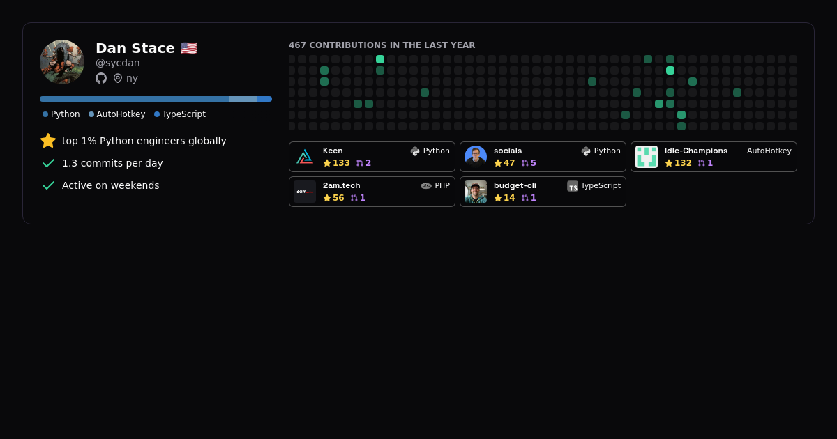This screenshot has height=439, width=837.
Task: Click the Keen repository logo icon
Action: (x=305, y=157)
